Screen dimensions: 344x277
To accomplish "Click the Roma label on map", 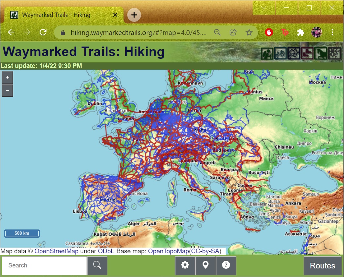I will pos(190,190).
